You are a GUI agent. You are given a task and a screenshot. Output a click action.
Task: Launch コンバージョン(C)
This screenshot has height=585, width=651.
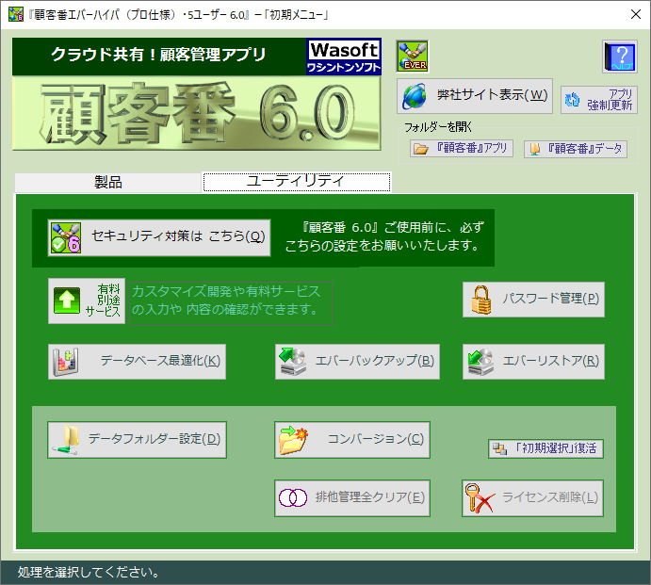(352, 440)
